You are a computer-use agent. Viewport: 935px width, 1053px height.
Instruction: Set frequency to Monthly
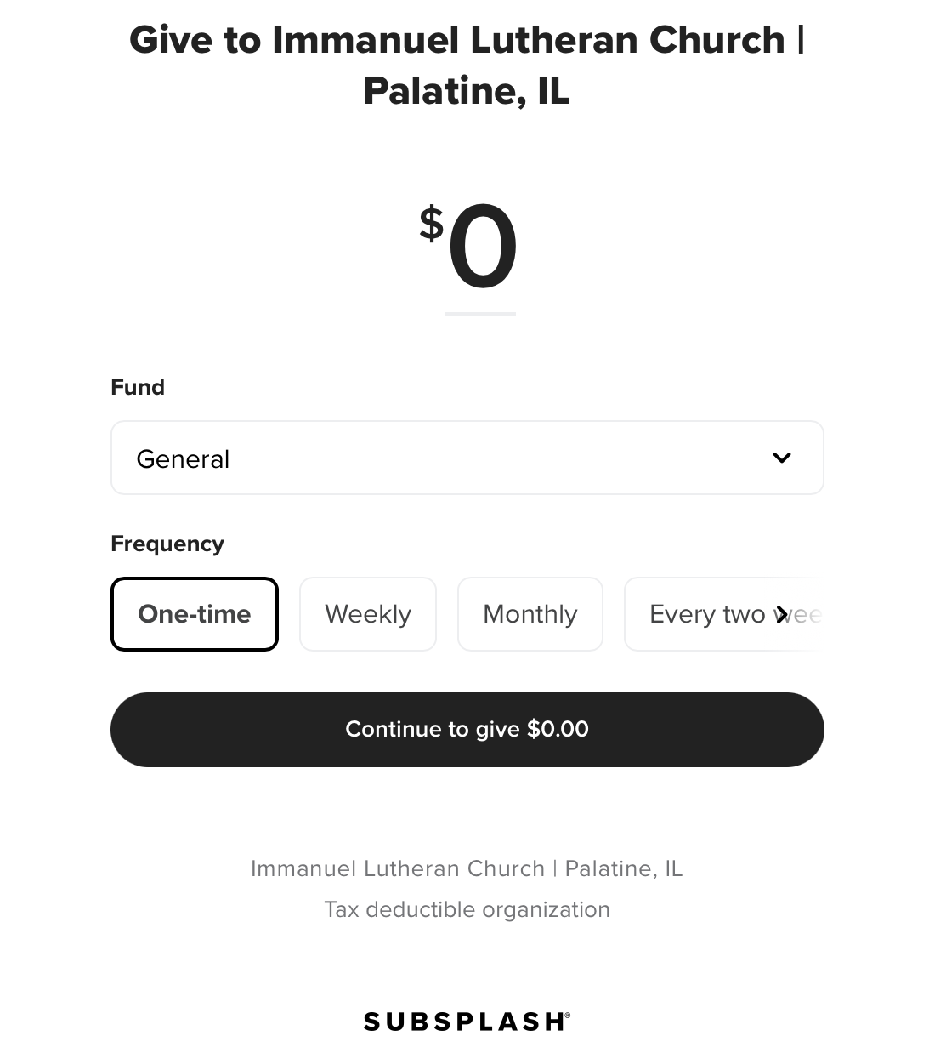530,614
